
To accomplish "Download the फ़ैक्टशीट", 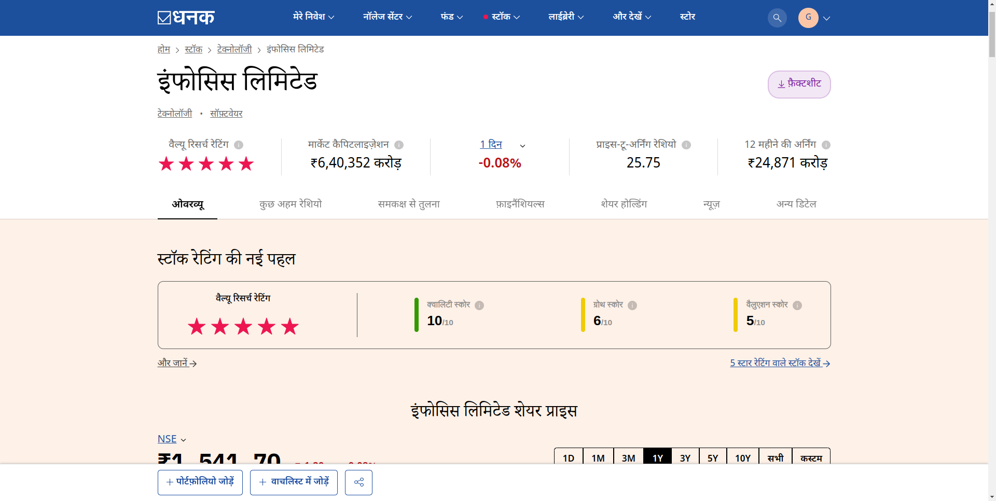I will [799, 84].
